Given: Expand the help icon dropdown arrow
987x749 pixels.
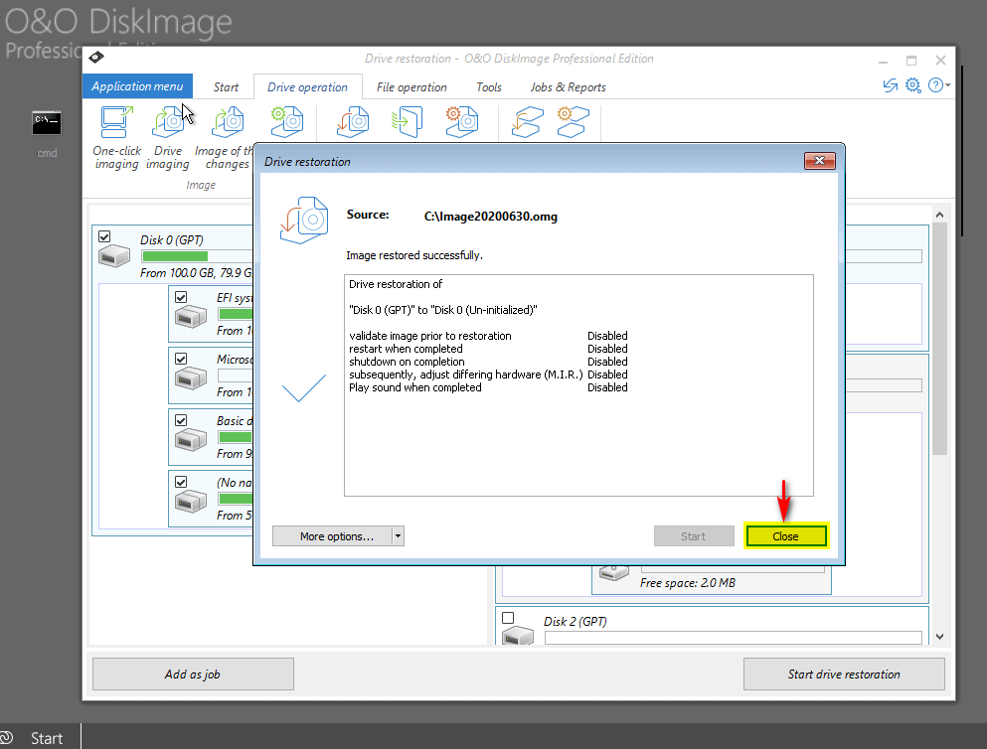Looking at the screenshot, I should [x=948, y=84].
